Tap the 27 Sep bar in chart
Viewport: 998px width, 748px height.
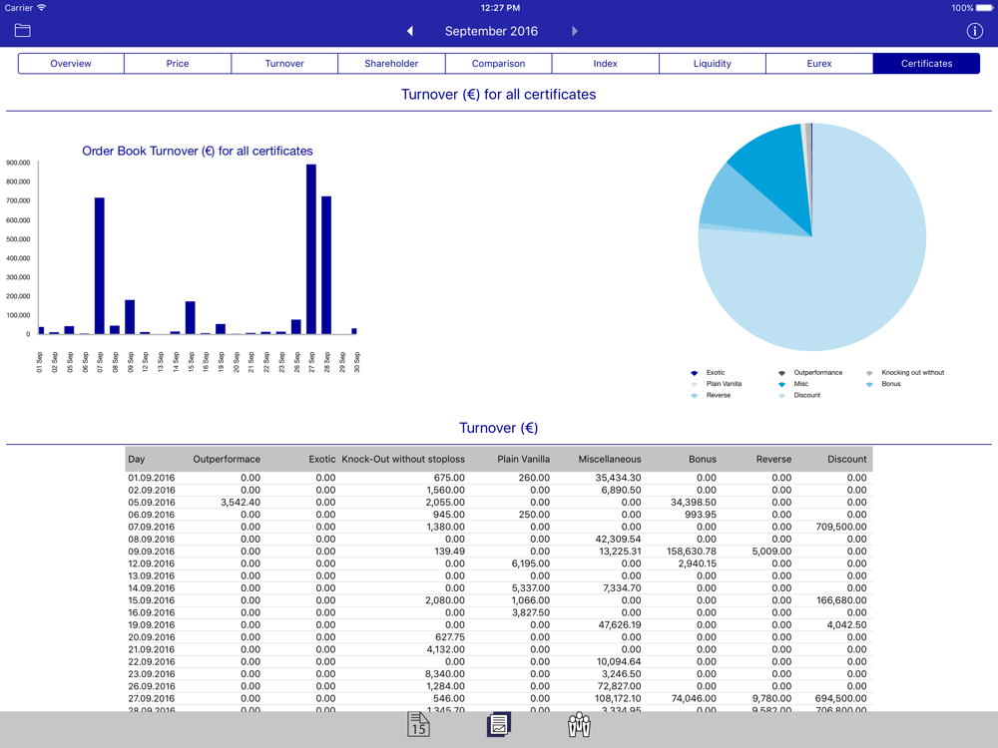311,249
